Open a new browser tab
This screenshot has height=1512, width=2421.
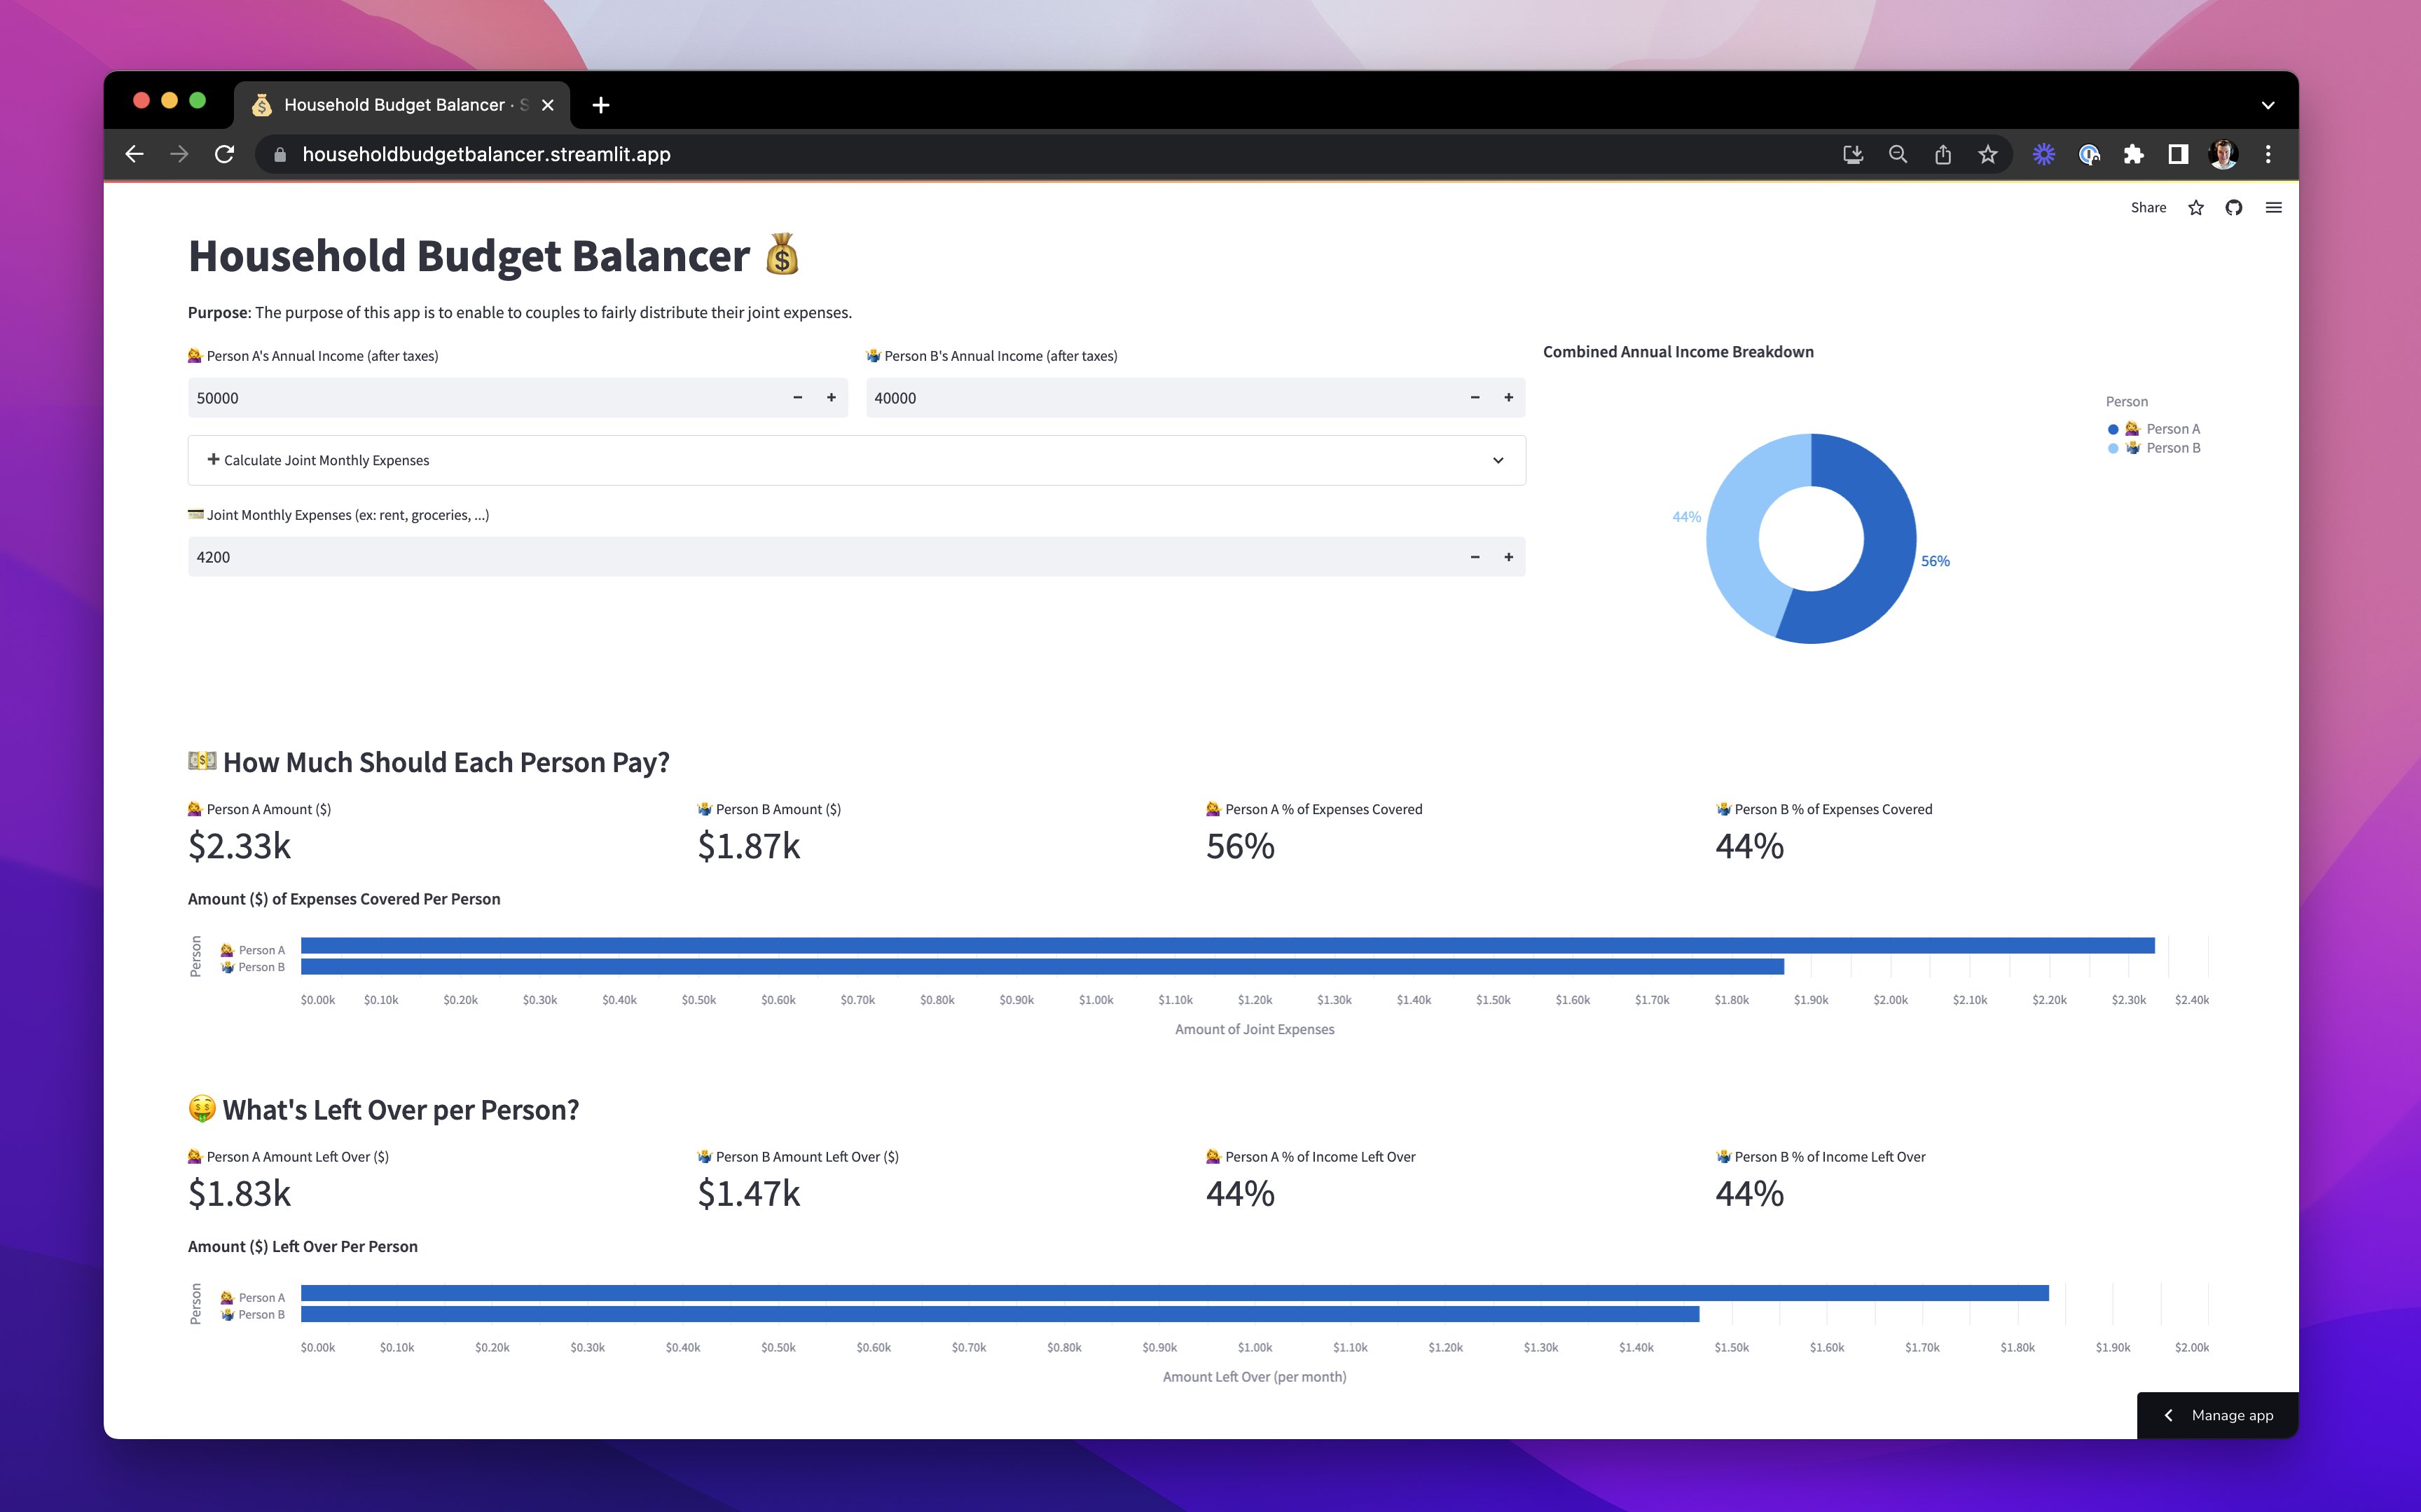click(601, 105)
